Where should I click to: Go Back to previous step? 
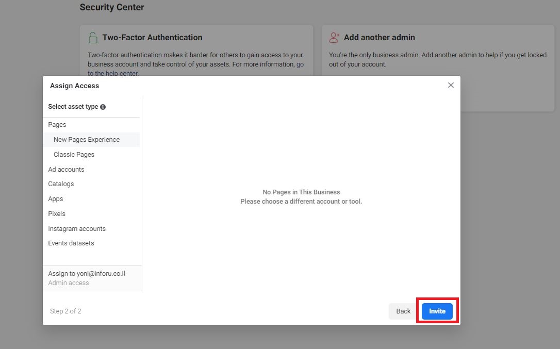[x=403, y=311]
